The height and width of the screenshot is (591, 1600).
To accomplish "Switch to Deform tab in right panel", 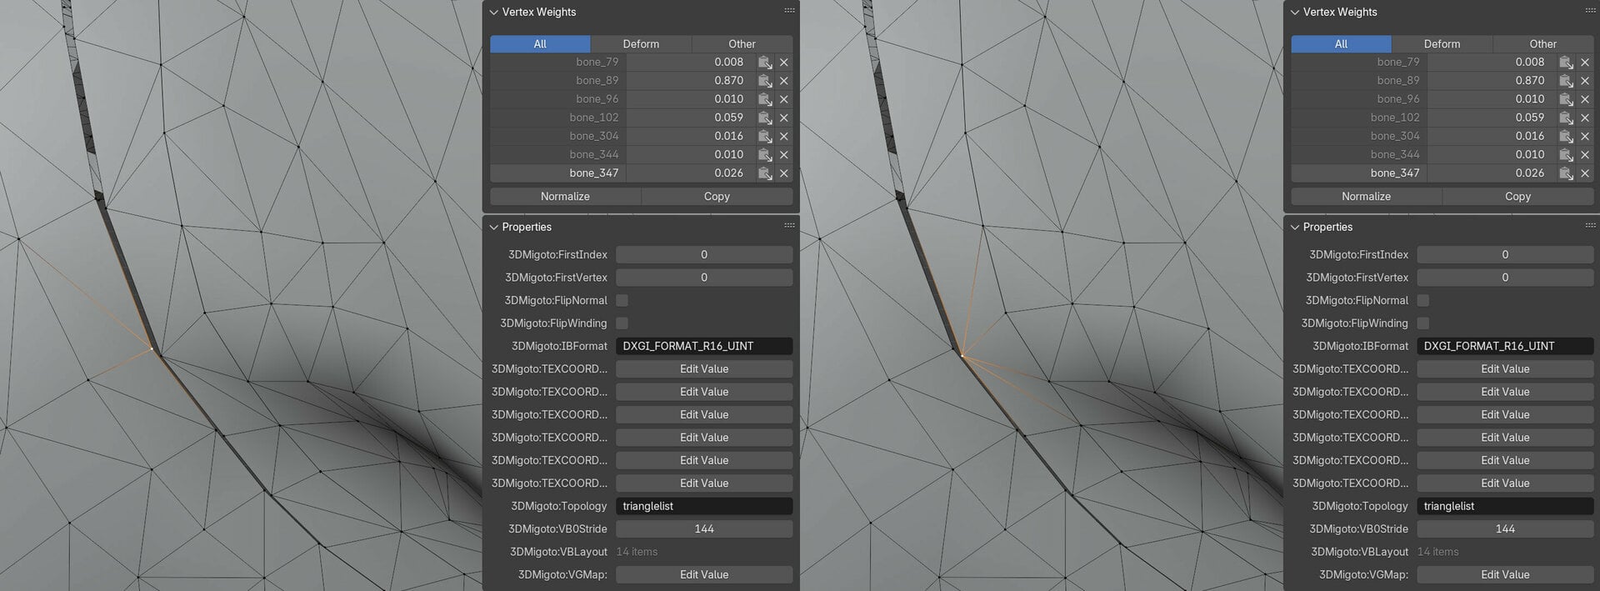I will 1442,44.
